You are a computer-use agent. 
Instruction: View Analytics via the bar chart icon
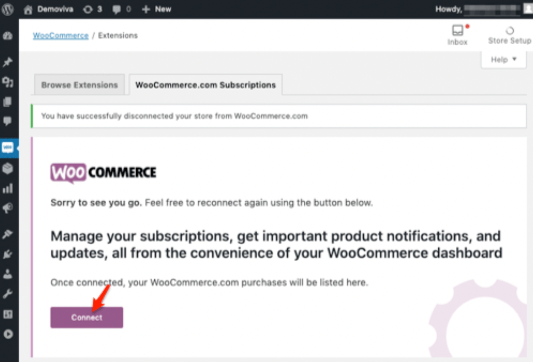point(8,188)
